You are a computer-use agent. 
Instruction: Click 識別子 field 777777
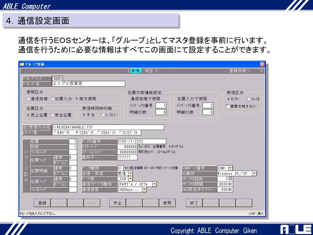pyautogui.click(x=127, y=158)
